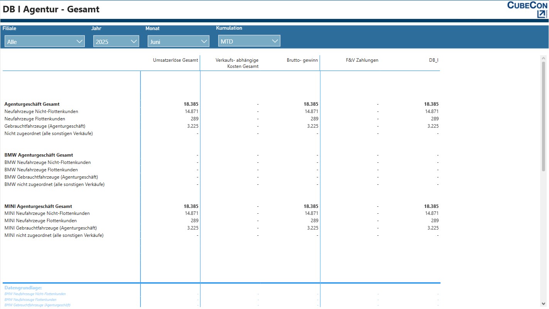Click the Verkaufs- abhängige Kosten Gesamt header
The height and width of the screenshot is (309, 549).
point(237,63)
